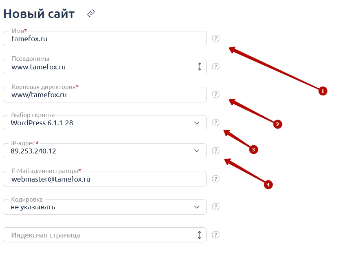Open help for the Псевдонимы field
This screenshot has height=253, width=348.
coord(216,67)
